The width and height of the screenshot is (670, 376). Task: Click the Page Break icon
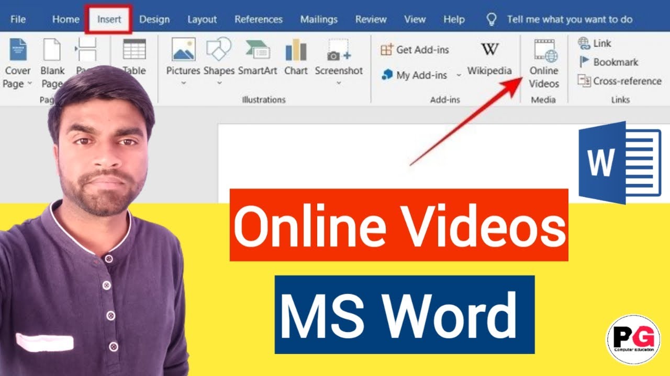click(86, 50)
